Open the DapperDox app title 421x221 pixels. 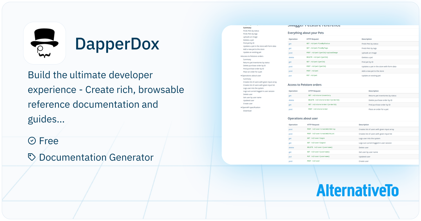point(117,43)
